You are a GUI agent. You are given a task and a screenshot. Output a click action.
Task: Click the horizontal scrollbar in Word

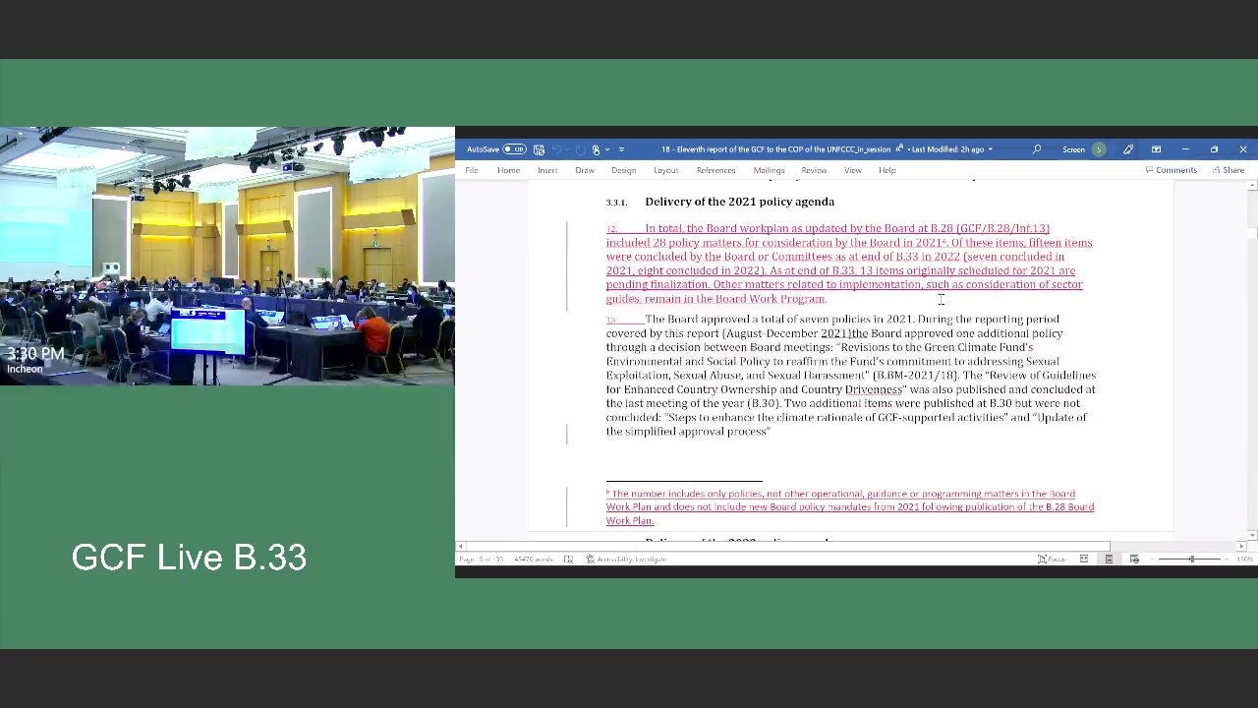tap(787, 546)
